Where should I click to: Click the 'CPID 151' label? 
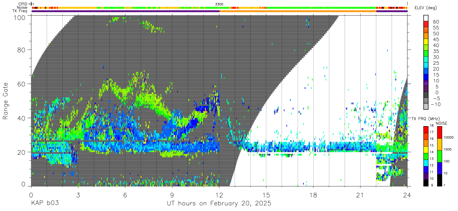(x=26, y=4)
